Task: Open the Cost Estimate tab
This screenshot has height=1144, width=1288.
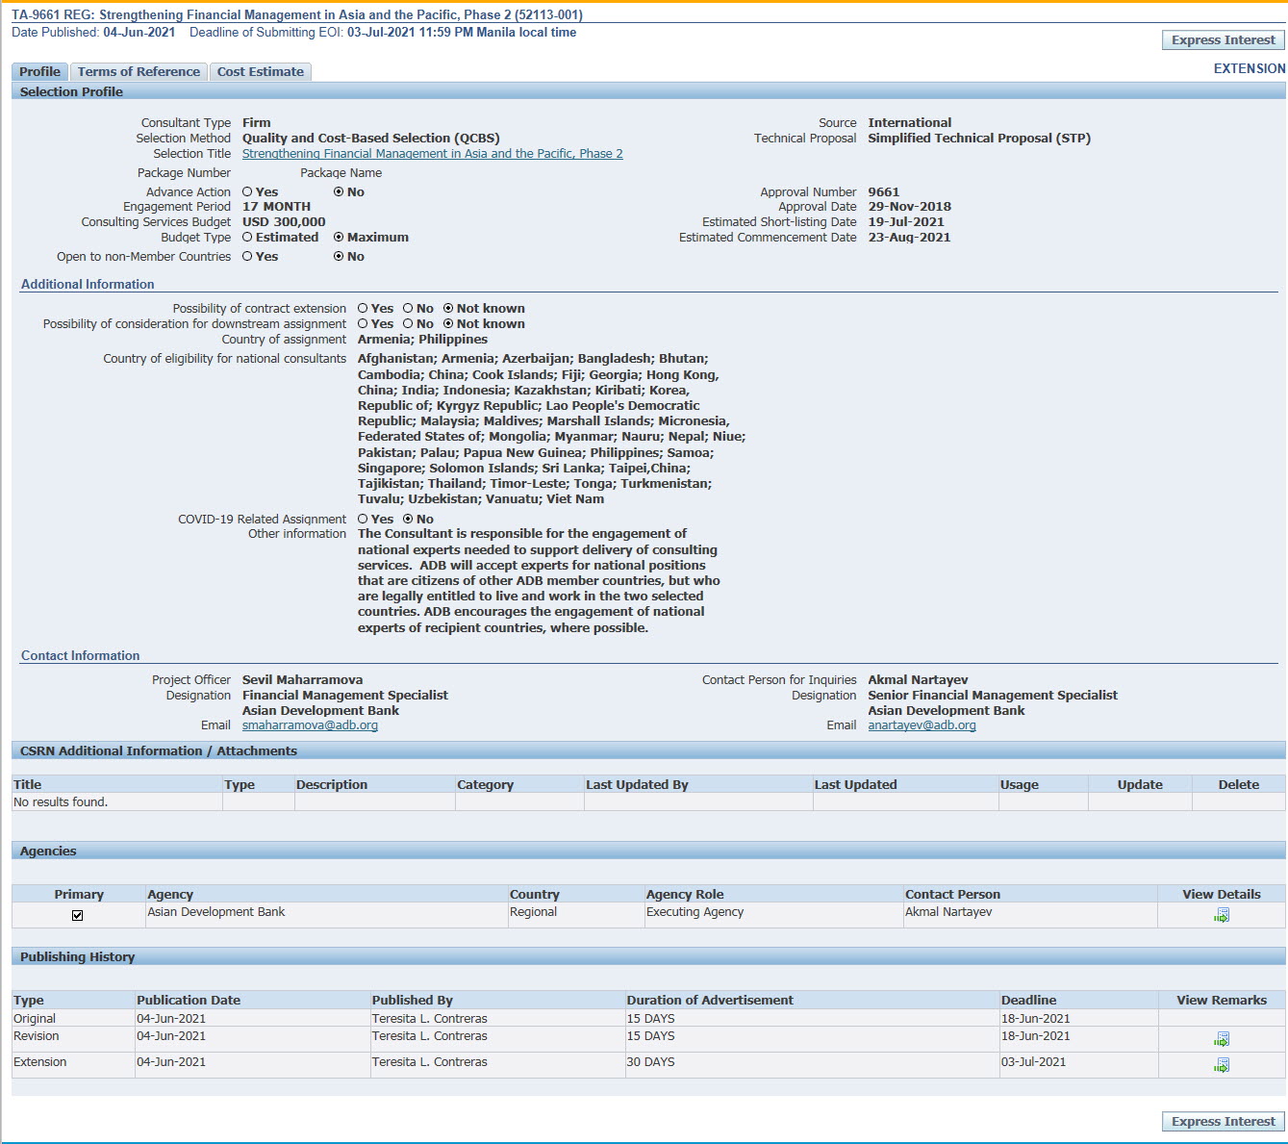Action: click(x=260, y=72)
